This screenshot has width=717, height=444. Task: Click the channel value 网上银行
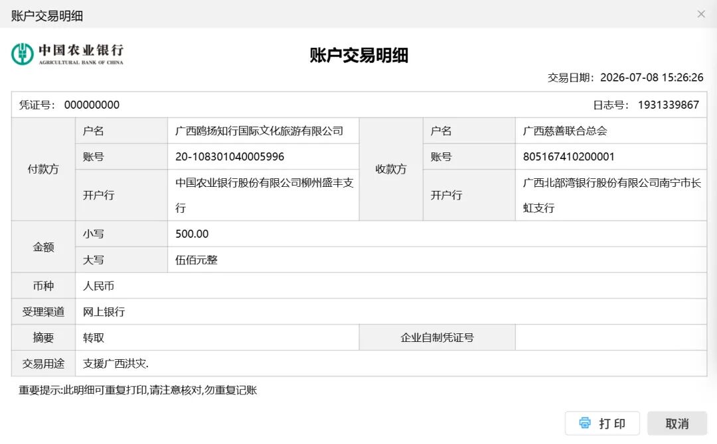coord(104,312)
